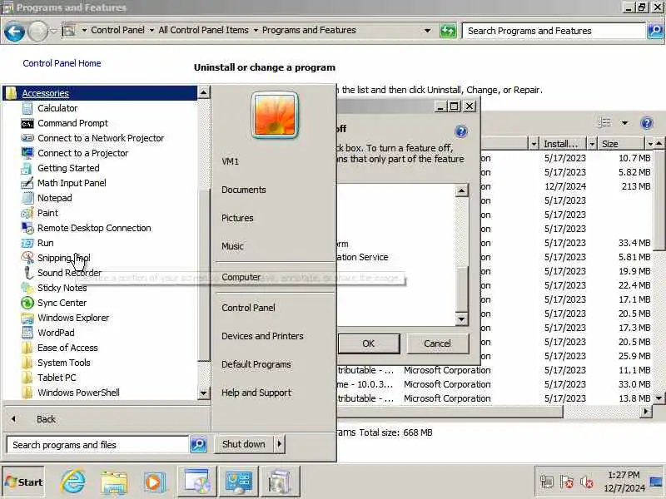This screenshot has height=499, width=666.
Task: Open Documents from the Start menu
Action: (244, 190)
